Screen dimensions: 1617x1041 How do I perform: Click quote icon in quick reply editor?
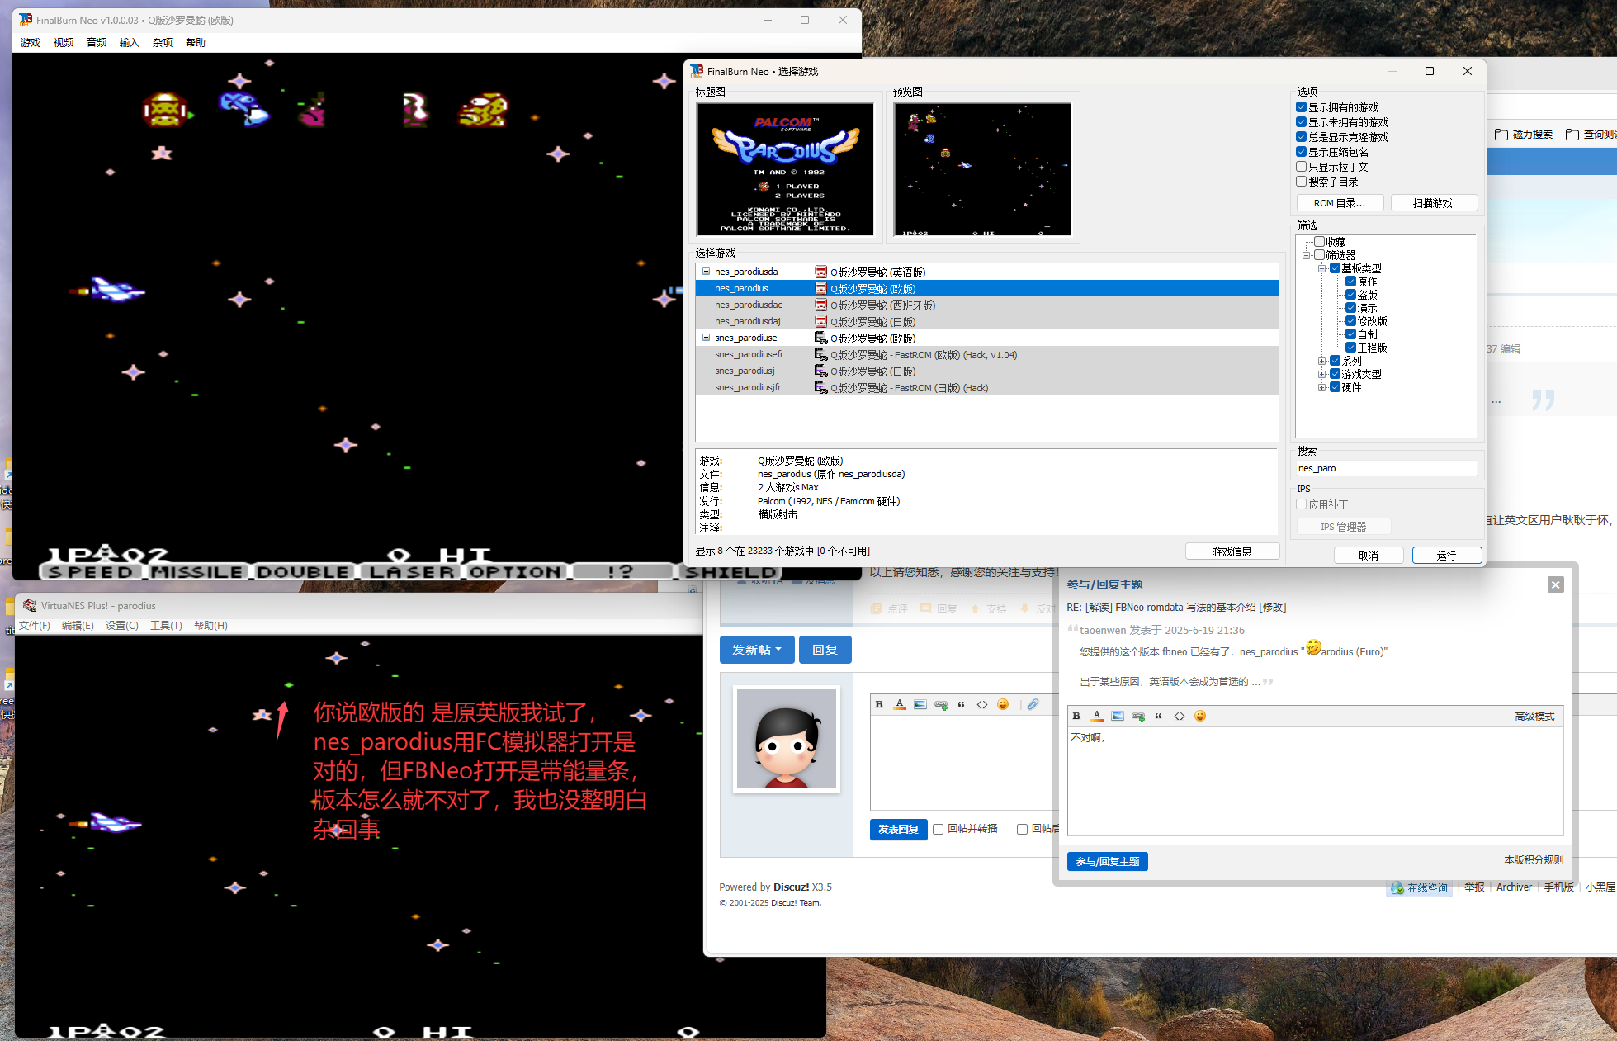[961, 704]
